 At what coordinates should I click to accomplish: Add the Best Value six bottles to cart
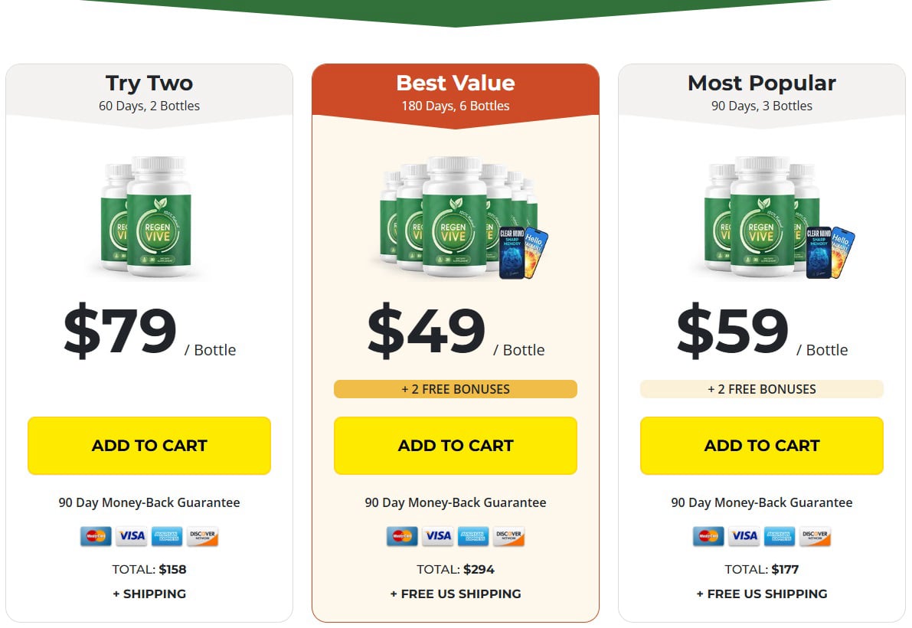coord(456,446)
